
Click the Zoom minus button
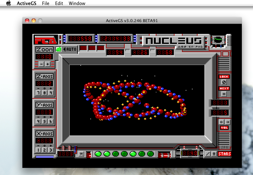pyautogui.click(x=41, y=64)
